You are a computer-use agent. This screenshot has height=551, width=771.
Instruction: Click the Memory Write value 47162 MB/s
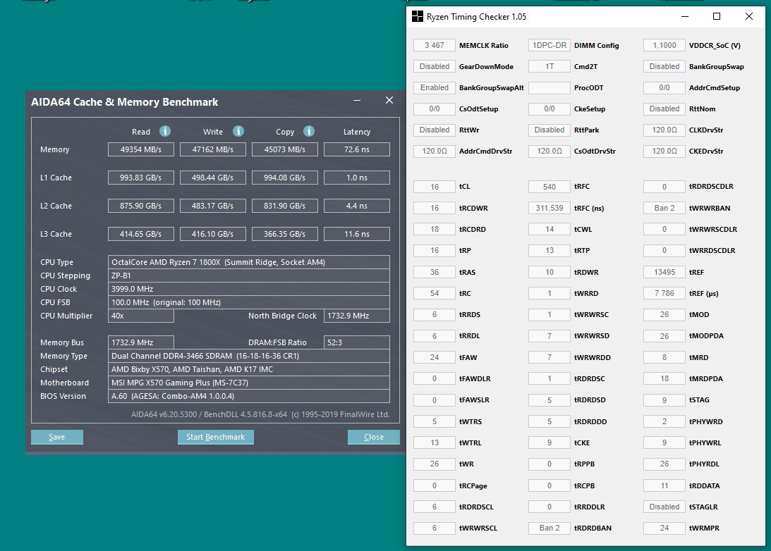point(213,149)
